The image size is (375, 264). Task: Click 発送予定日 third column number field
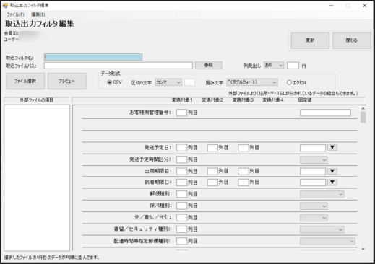click(x=243, y=148)
